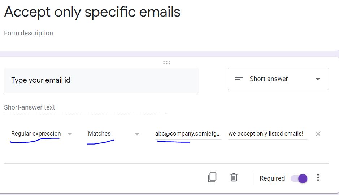Click the Regular expression validation label
The width and height of the screenshot is (339, 195).
[36, 133]
